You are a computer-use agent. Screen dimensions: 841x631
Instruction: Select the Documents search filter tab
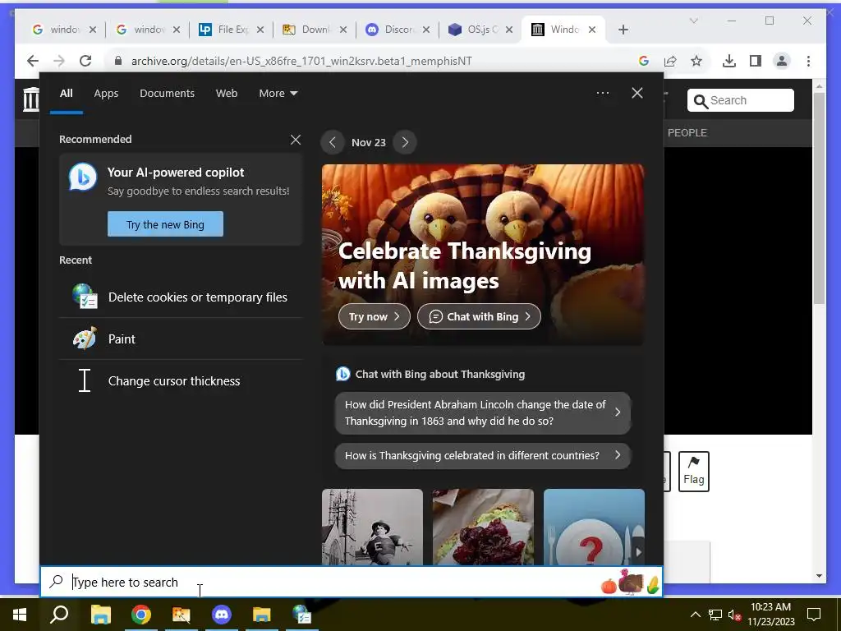167,94
